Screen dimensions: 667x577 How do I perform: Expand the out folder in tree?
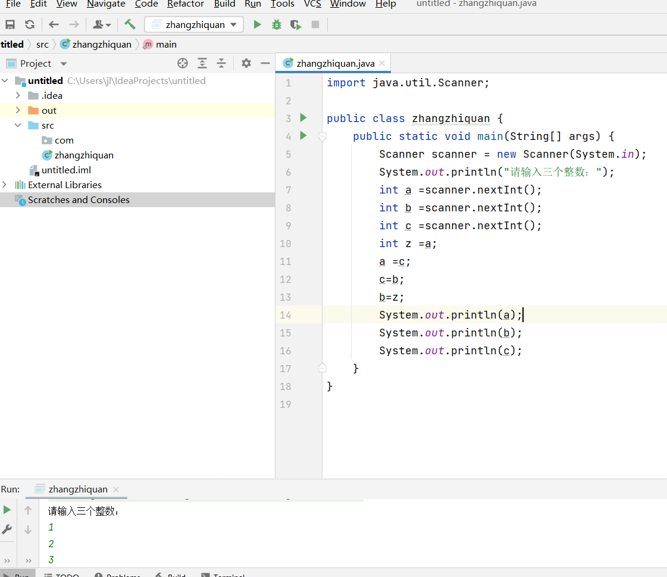18,110
